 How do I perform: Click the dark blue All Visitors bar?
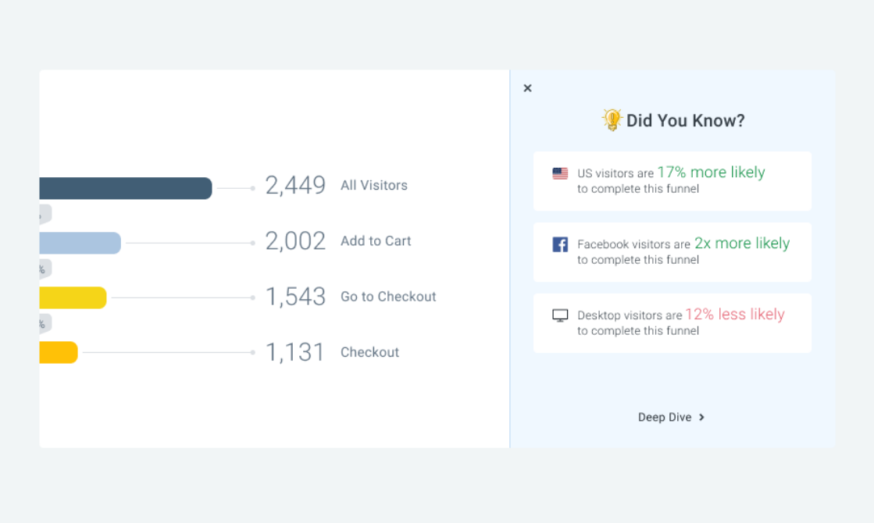click(x=125, y=188)
